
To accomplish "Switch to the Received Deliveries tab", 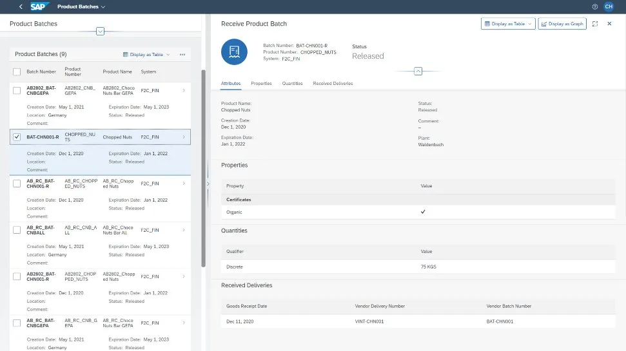I will [x=333, y=84].
